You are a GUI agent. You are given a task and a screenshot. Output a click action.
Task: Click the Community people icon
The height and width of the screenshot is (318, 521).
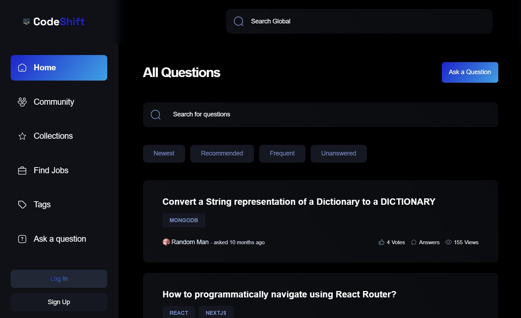pyautogui.click(x=22, y=102)
